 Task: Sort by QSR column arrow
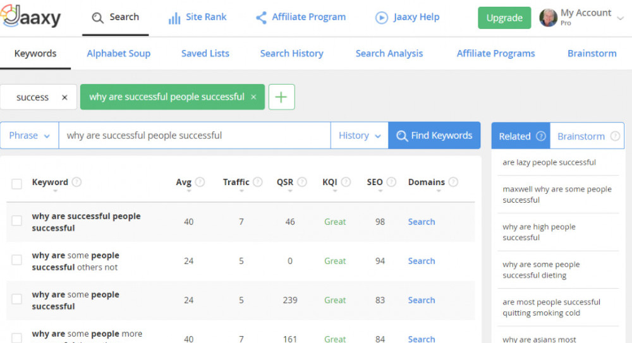[x=290, y=191]
